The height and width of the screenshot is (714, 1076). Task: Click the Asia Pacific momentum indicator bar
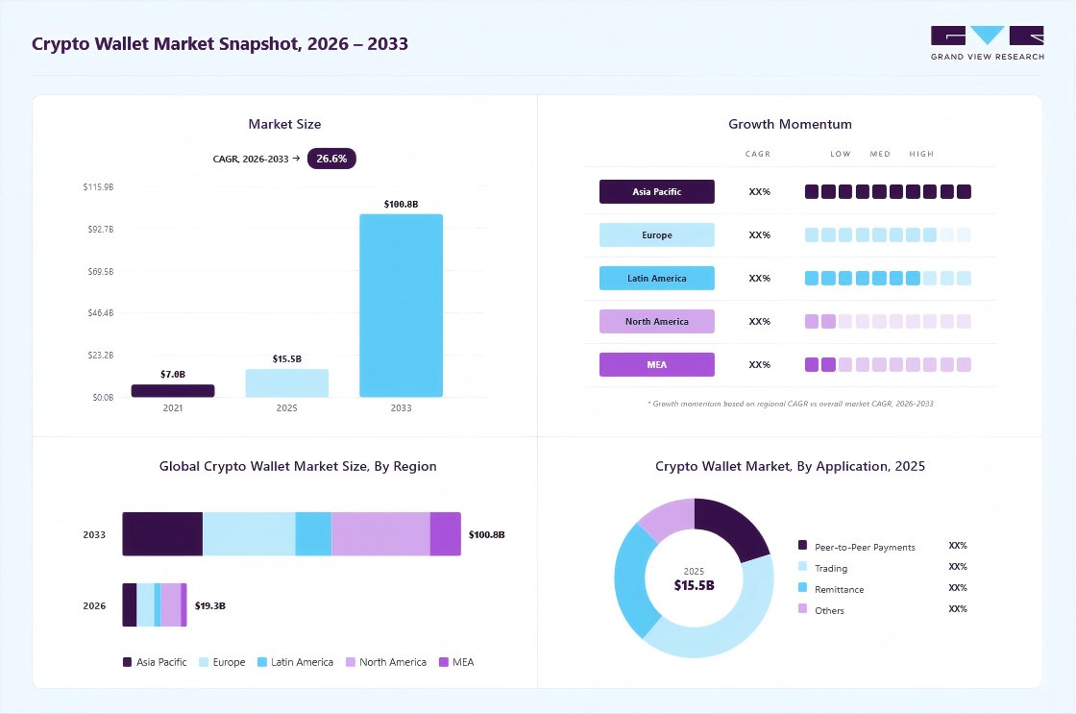[888, 191]
